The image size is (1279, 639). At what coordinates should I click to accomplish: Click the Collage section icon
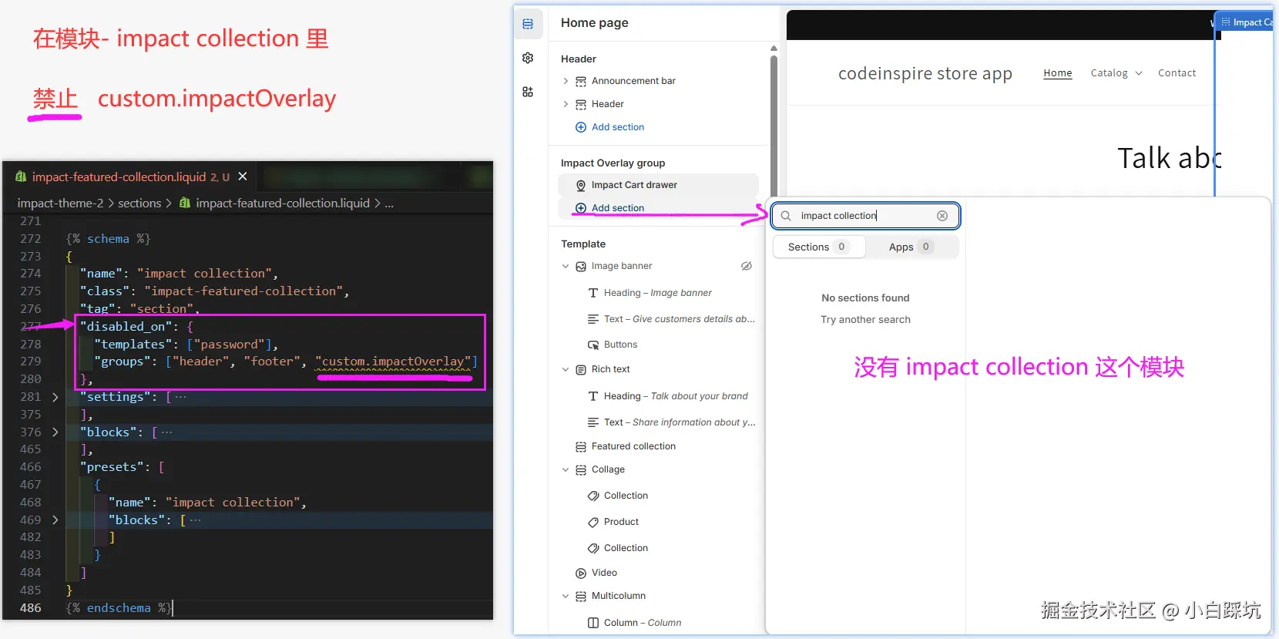[581, 469]
